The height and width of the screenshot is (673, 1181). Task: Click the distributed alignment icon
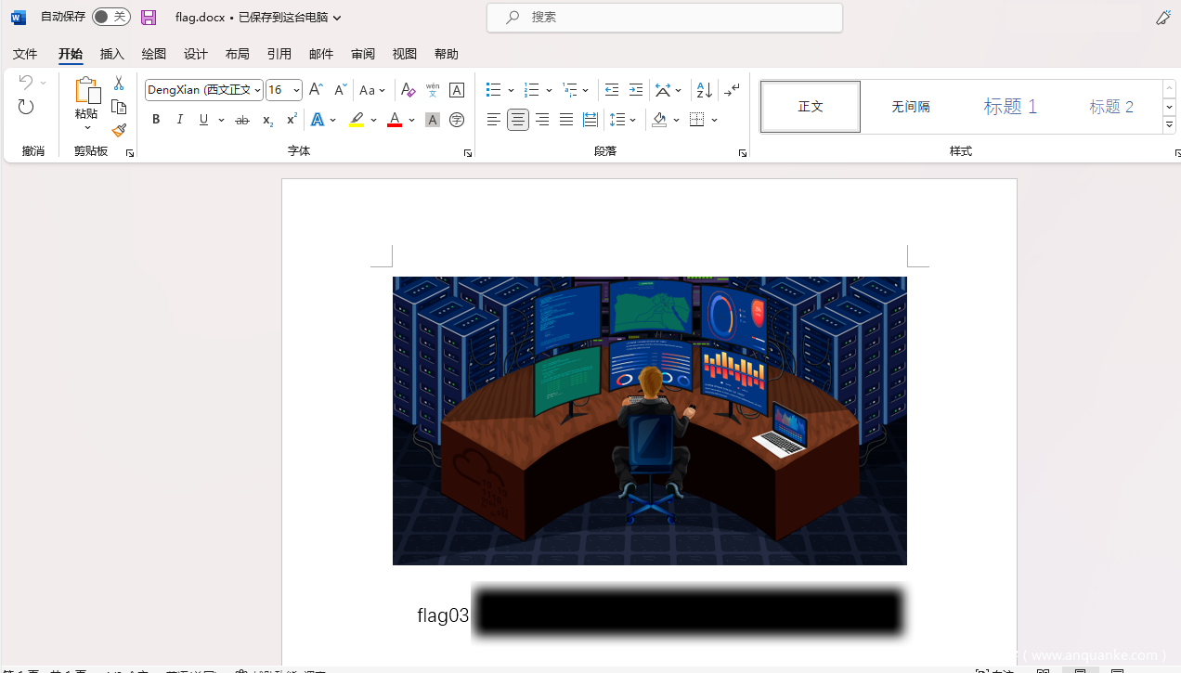pos(590,120)
